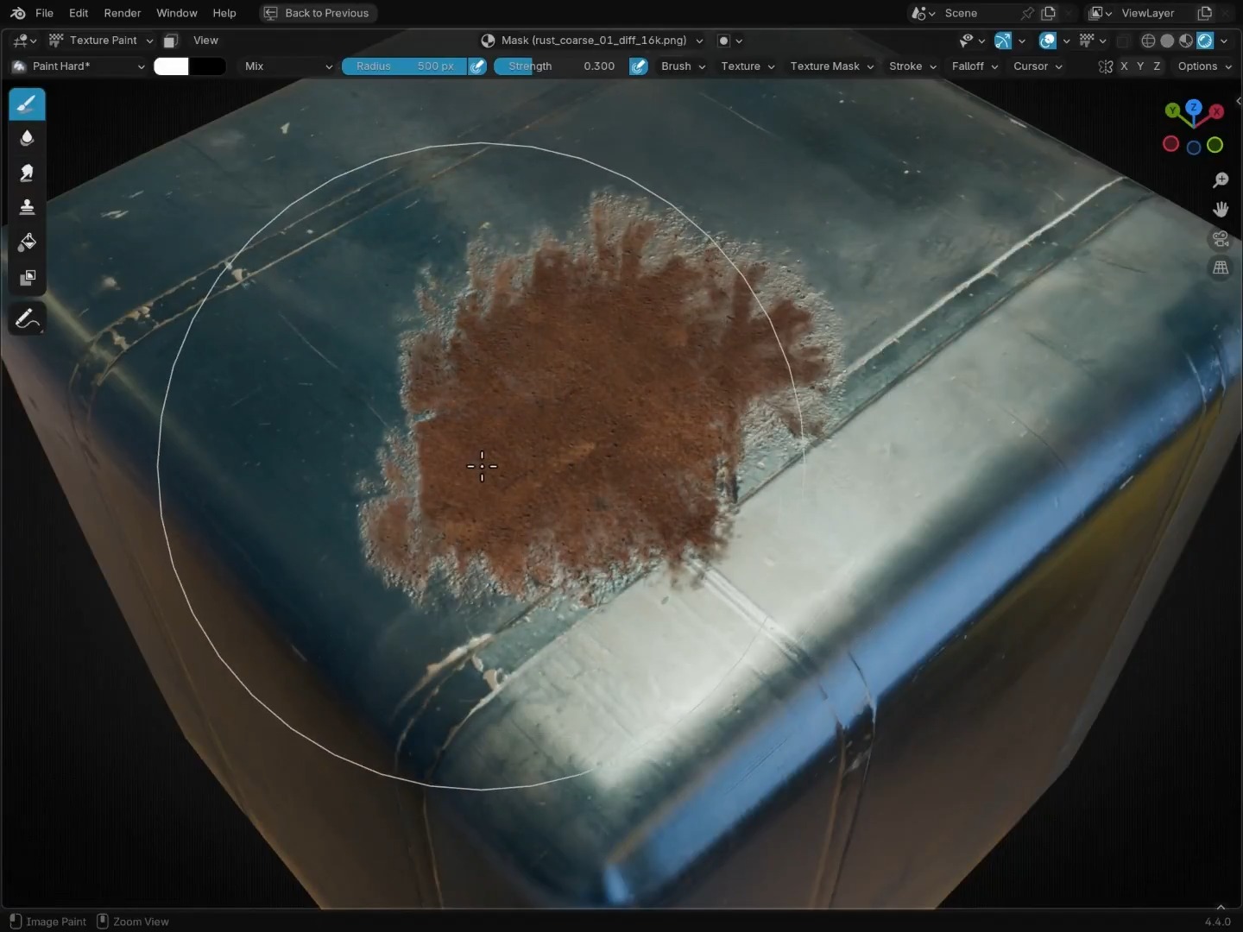Toggle viewport overlays display
The width and height of the screenshot is (1243, 932).
(1048, 41)
